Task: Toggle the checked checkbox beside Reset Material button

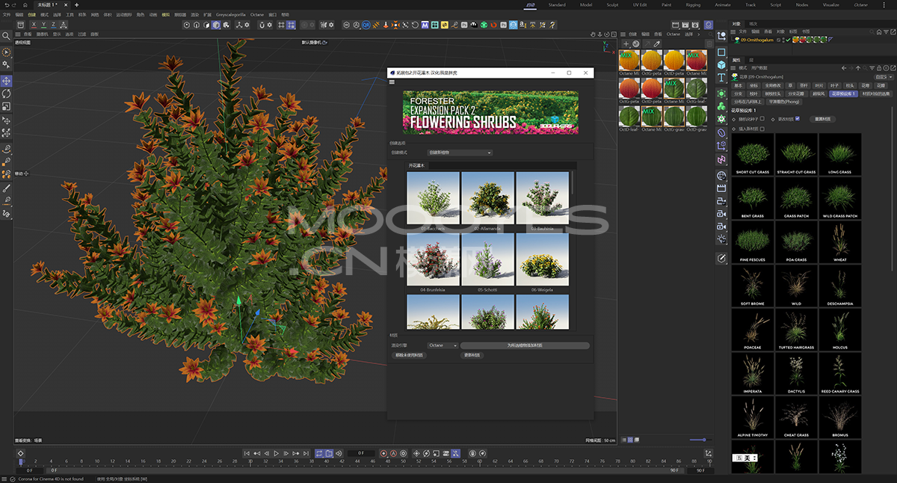Action: (798, 119)
